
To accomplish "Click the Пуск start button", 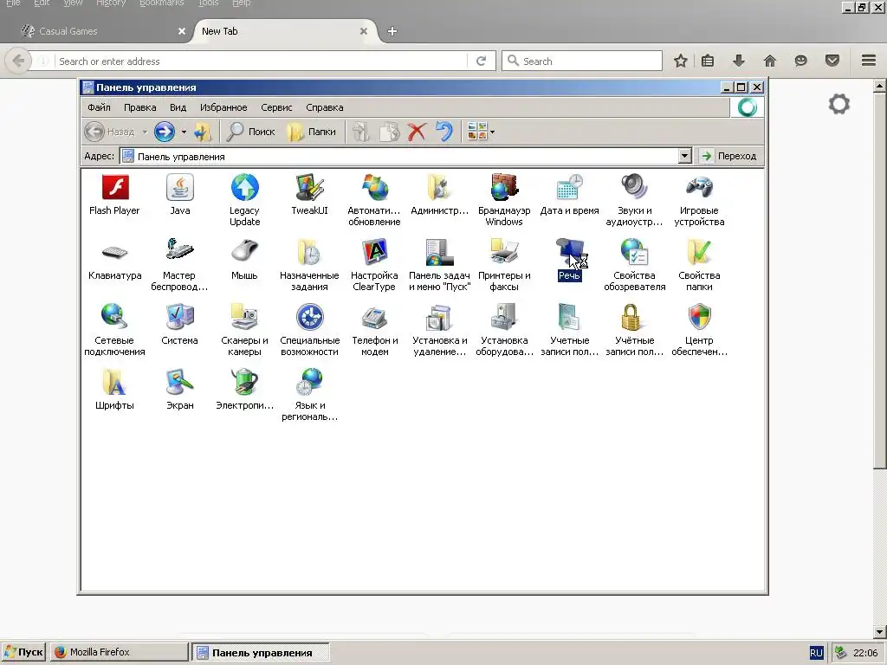I will pyautogui.click(x=23, y=652).
